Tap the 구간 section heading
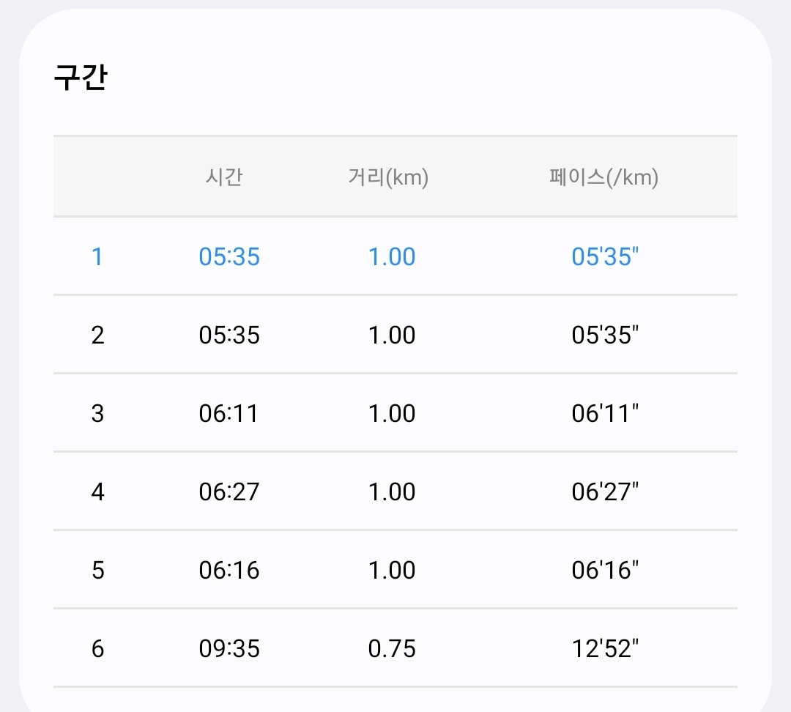Image resolution: width=791 pixels, height=712 pixels. tap(81, 78)
